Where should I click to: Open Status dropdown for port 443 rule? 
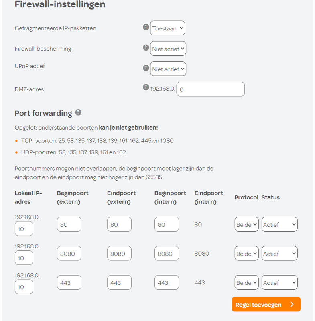[279, 283]
